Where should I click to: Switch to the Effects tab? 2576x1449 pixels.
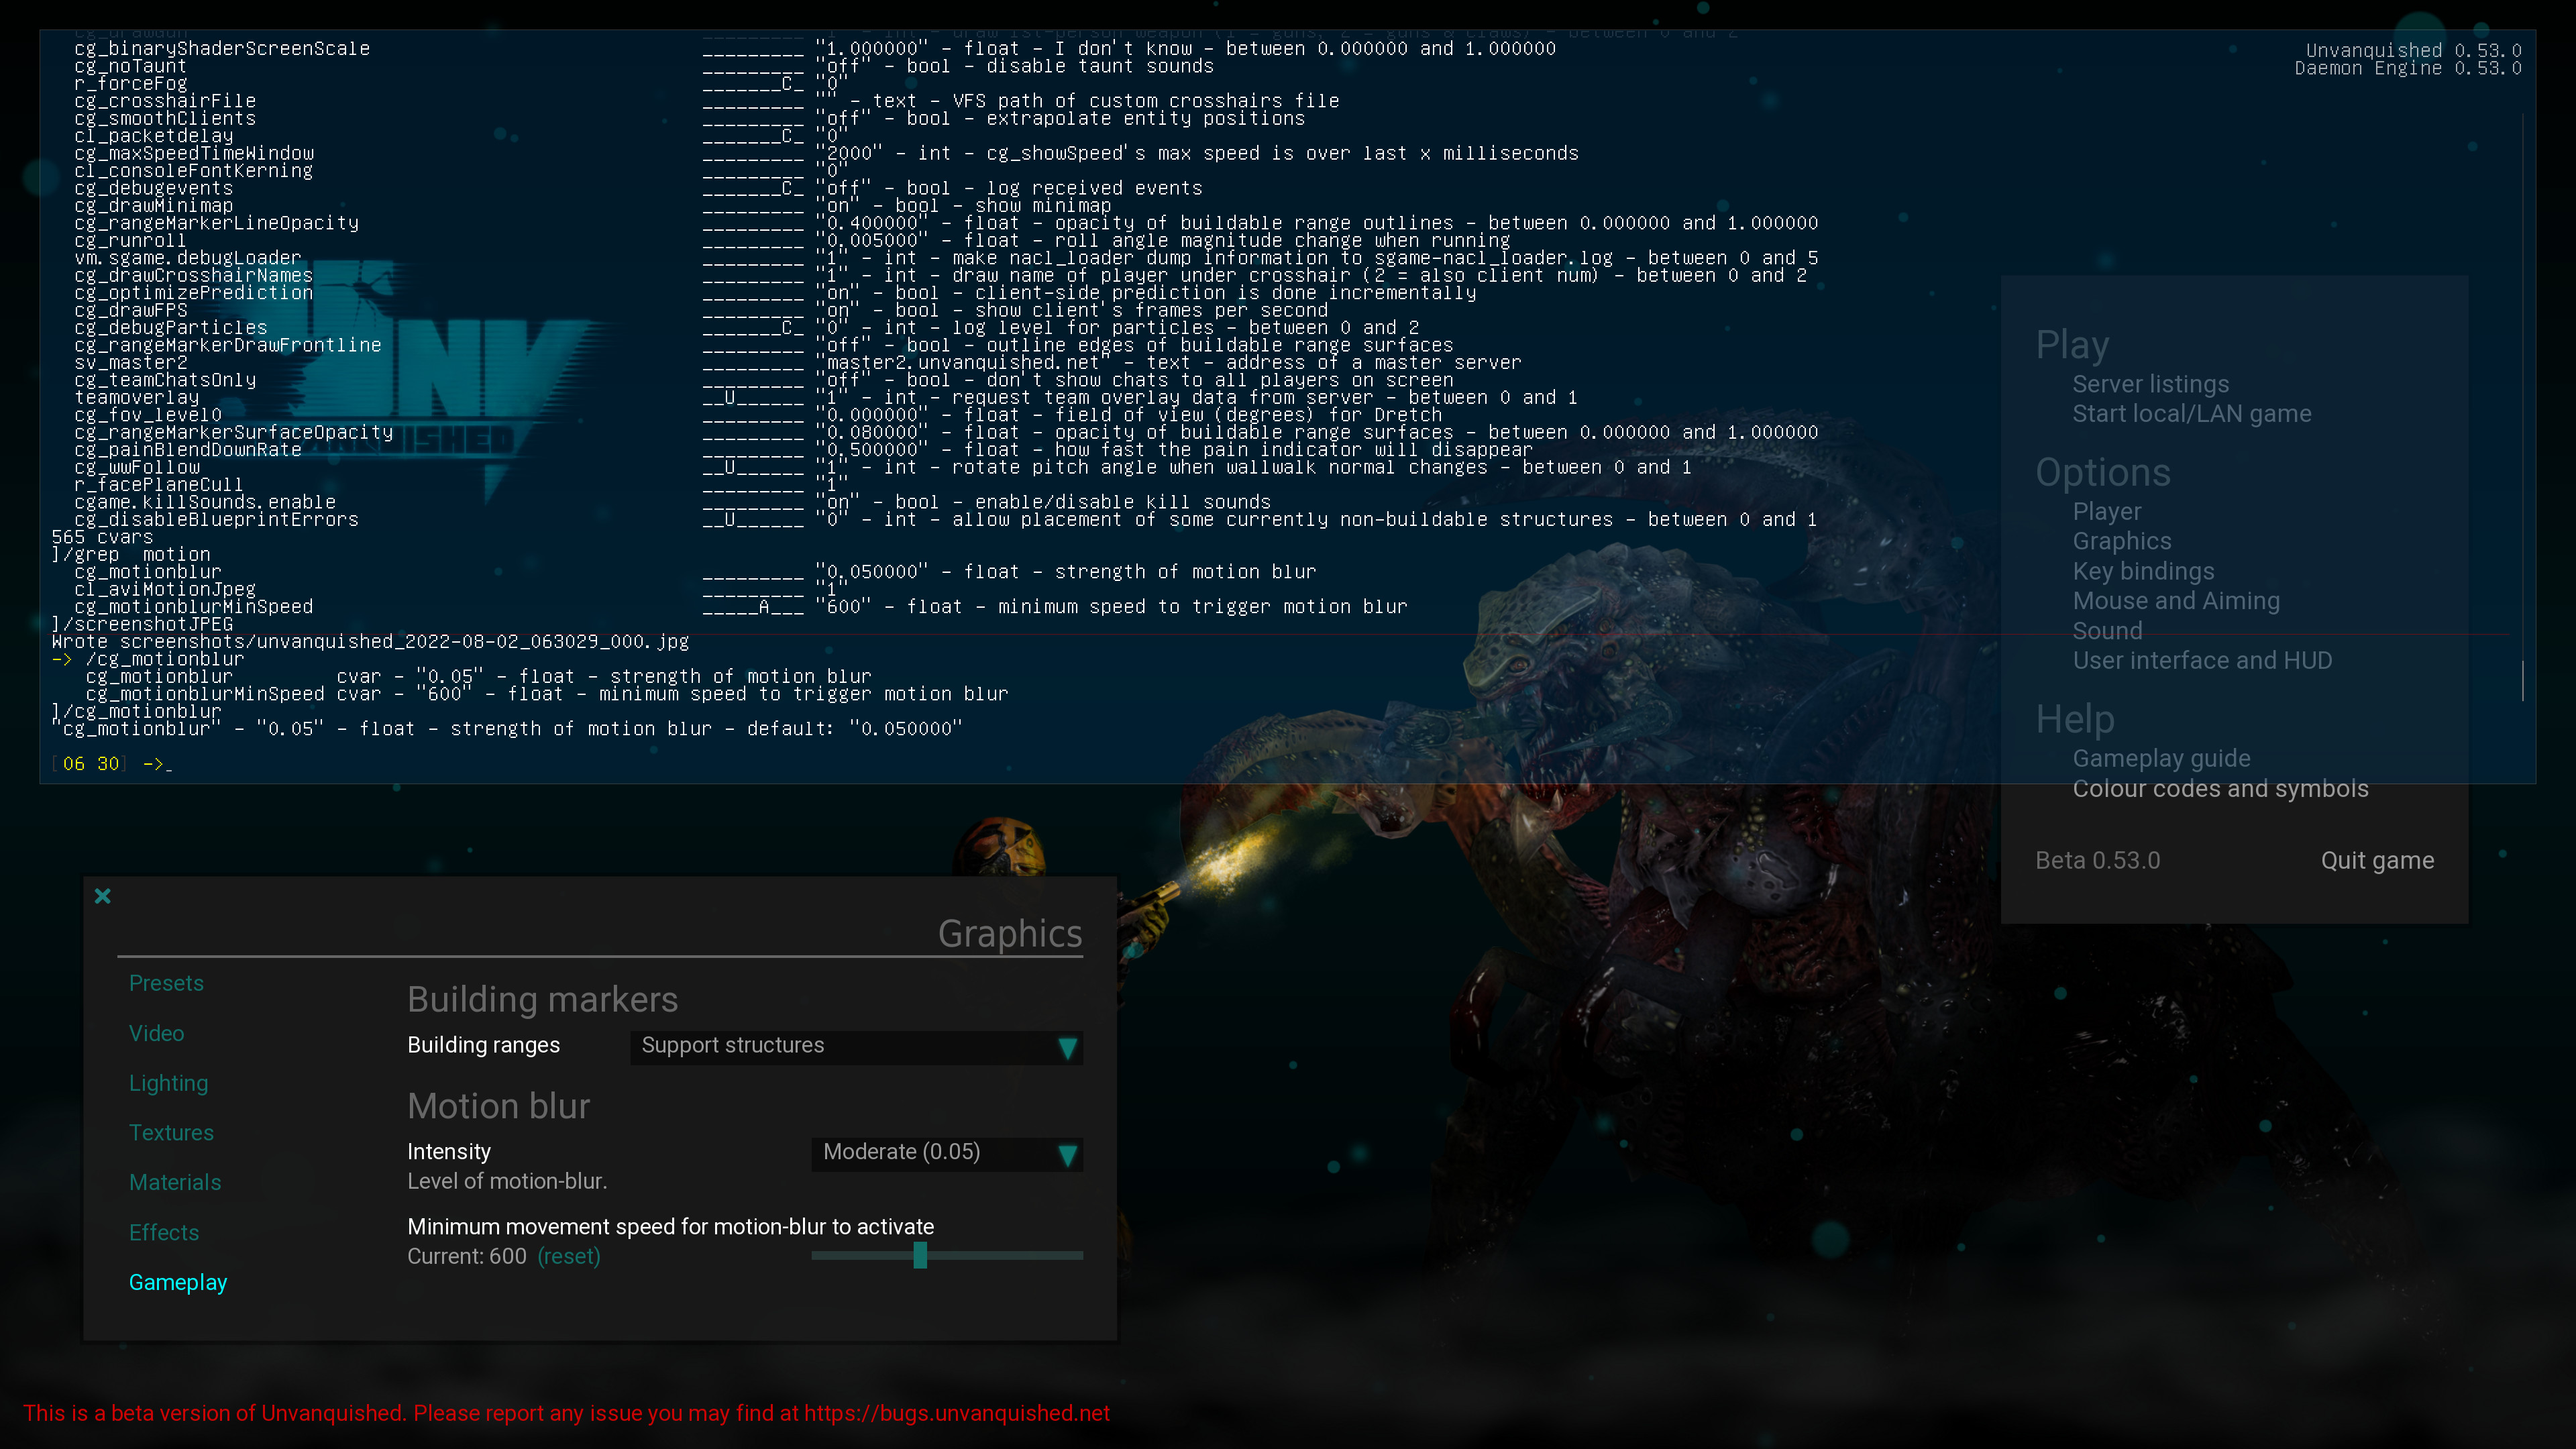click(164, 1233)
